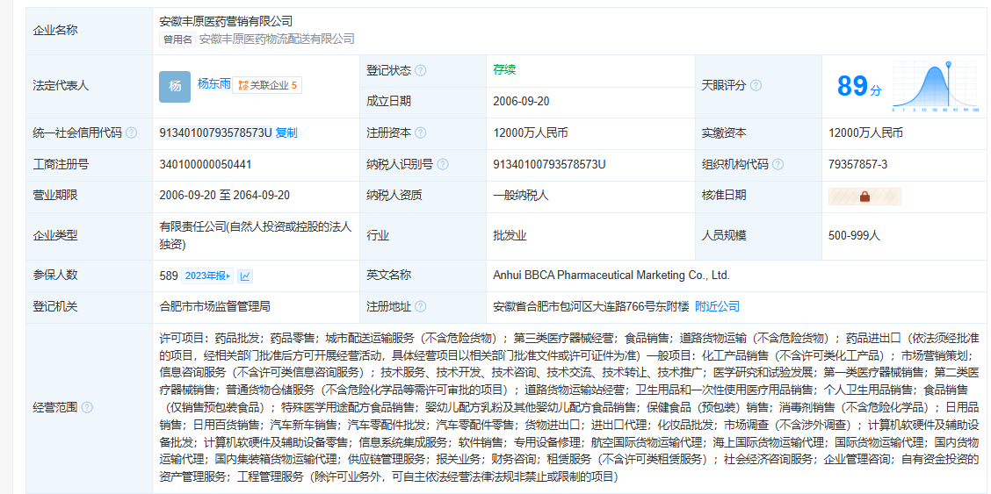Click the help icon beside 注册资本
This screenshot has height=494, width=991.
click(420, 133)
